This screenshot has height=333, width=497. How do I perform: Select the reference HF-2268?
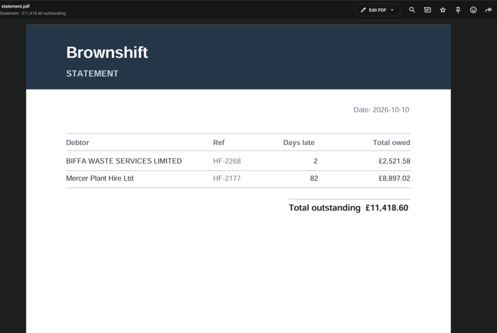pos(227,161)
